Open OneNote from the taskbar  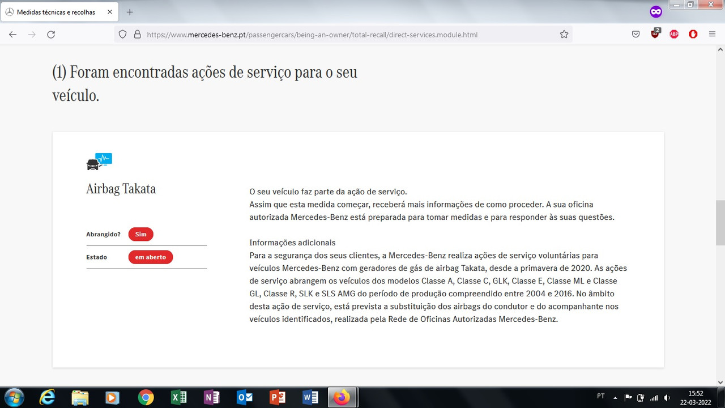coord(211,397)
